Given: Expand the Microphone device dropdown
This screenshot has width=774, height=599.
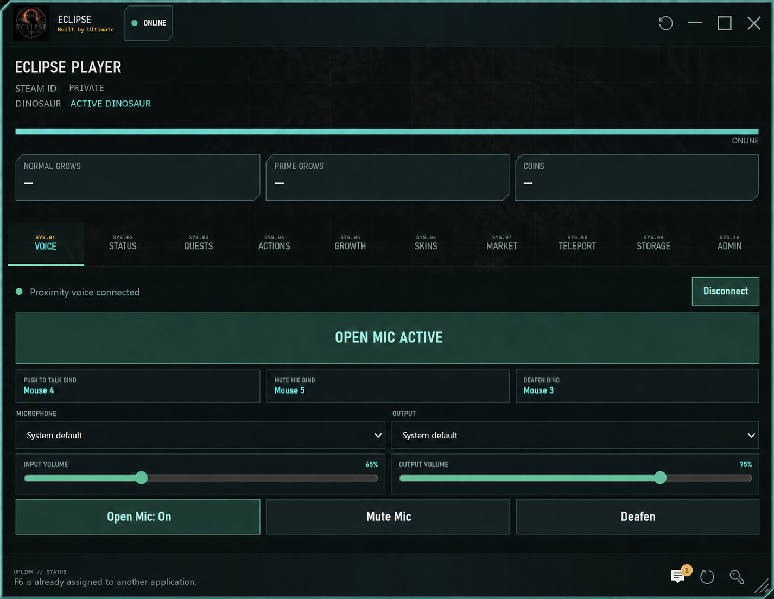Looking at the screenshot, I should [200, 435].
